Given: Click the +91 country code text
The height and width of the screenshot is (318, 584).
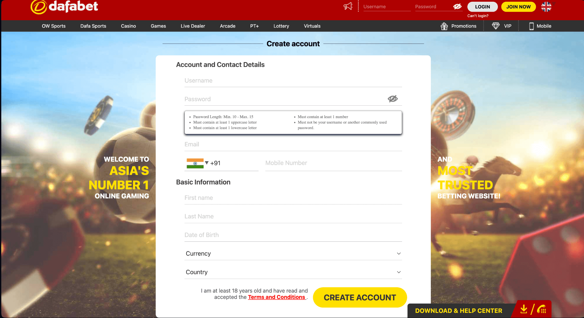Looking at the screenshot, I should pyautogui.click(x=215, y=163).
